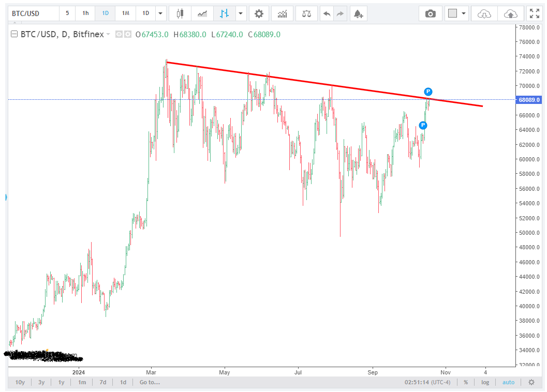The image size is (547, 392).
Task: Toggle the auto scale option
Action: [508, 382]
